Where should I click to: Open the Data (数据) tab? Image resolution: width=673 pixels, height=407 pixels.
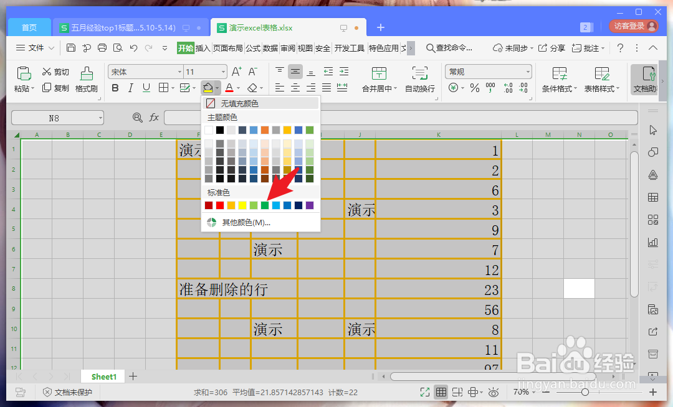tap(270, 48)
